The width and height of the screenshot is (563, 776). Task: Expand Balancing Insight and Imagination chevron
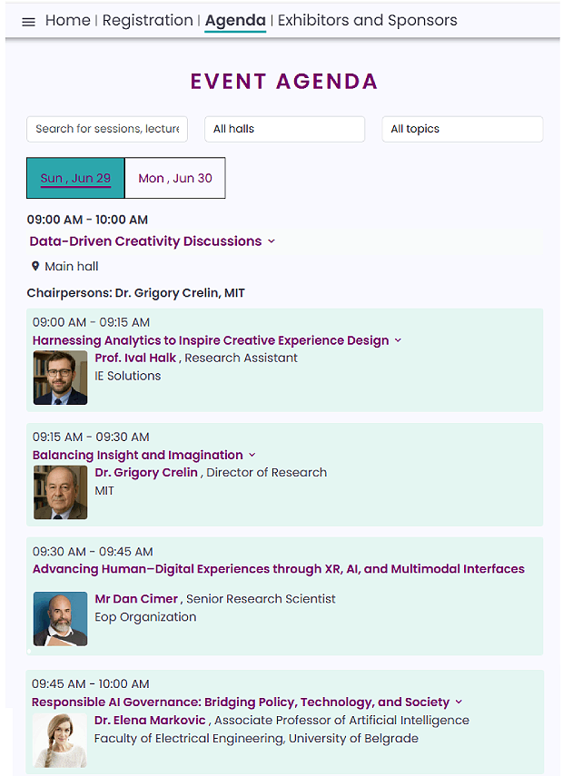coord(252,456)
